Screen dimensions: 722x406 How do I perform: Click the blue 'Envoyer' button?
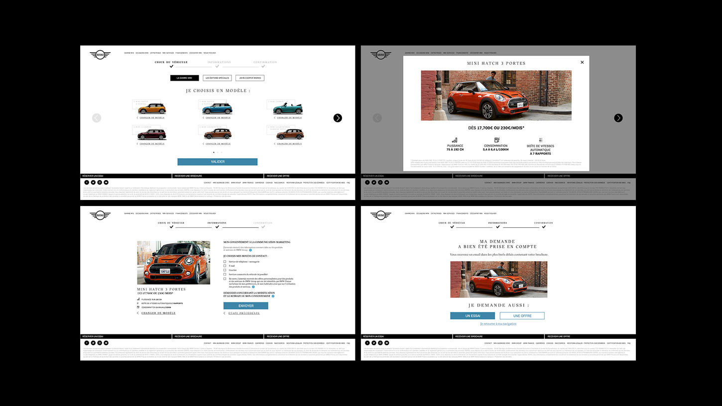pos(246,306)
